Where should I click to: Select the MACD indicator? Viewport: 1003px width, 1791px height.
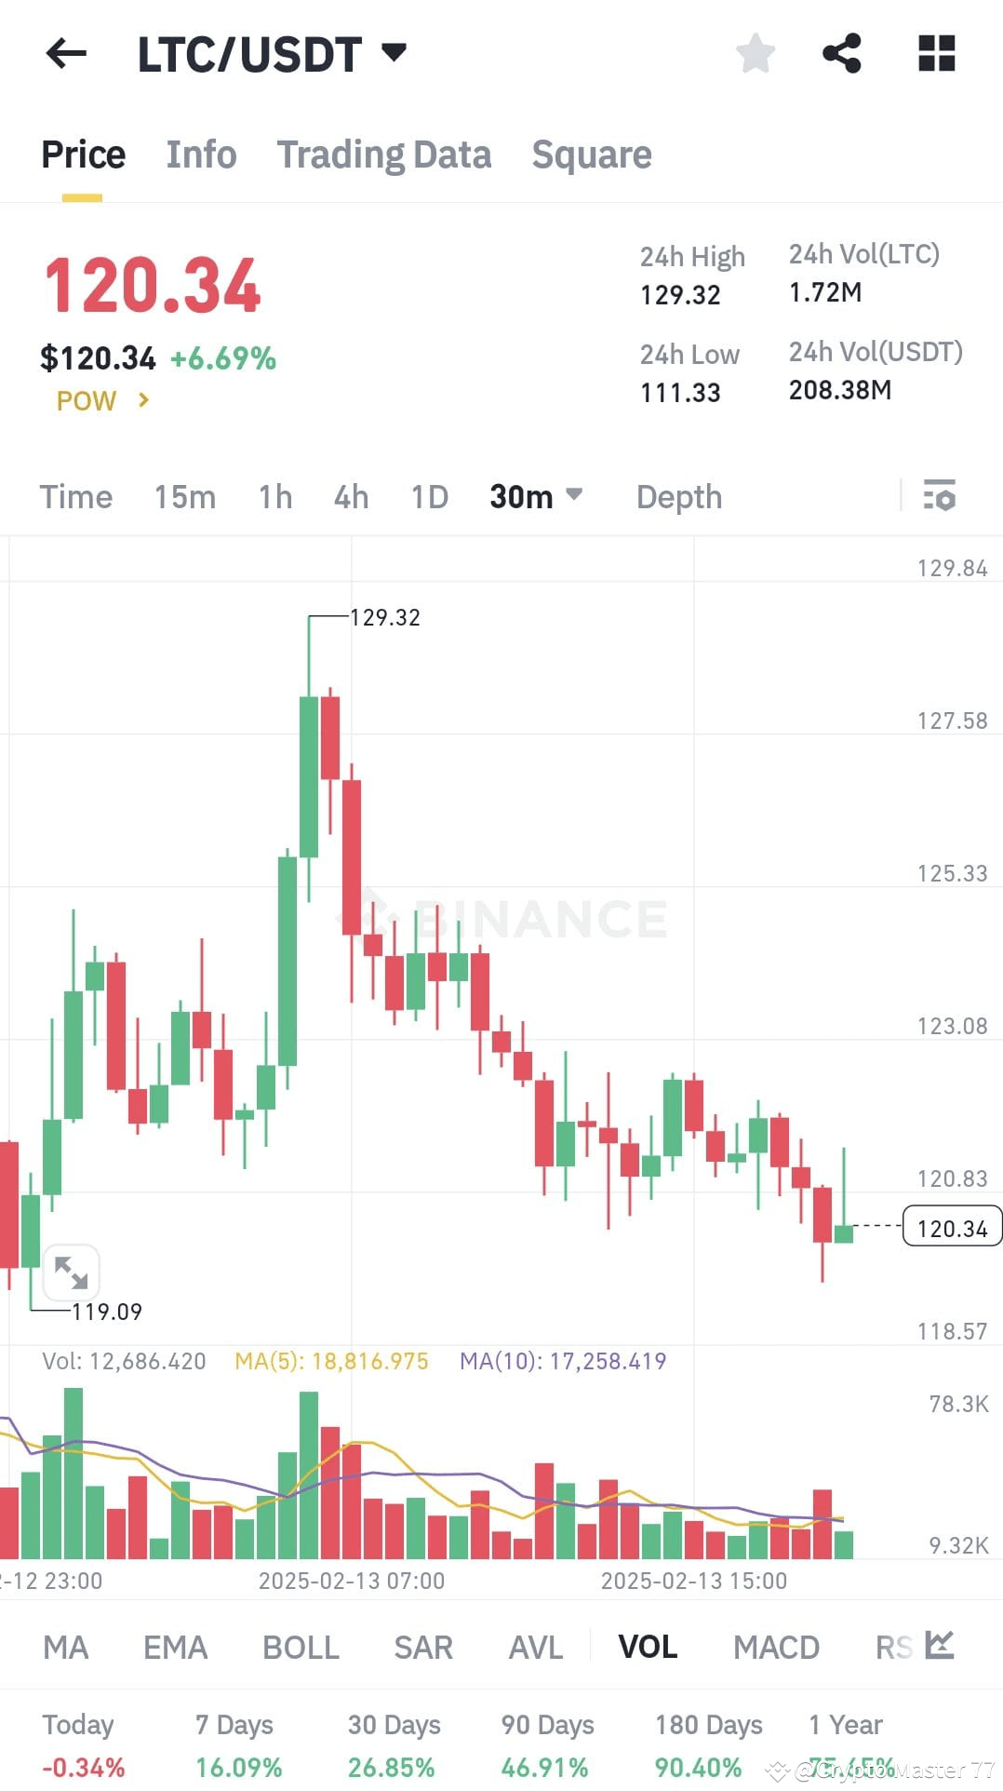[x=776, y=1647]
